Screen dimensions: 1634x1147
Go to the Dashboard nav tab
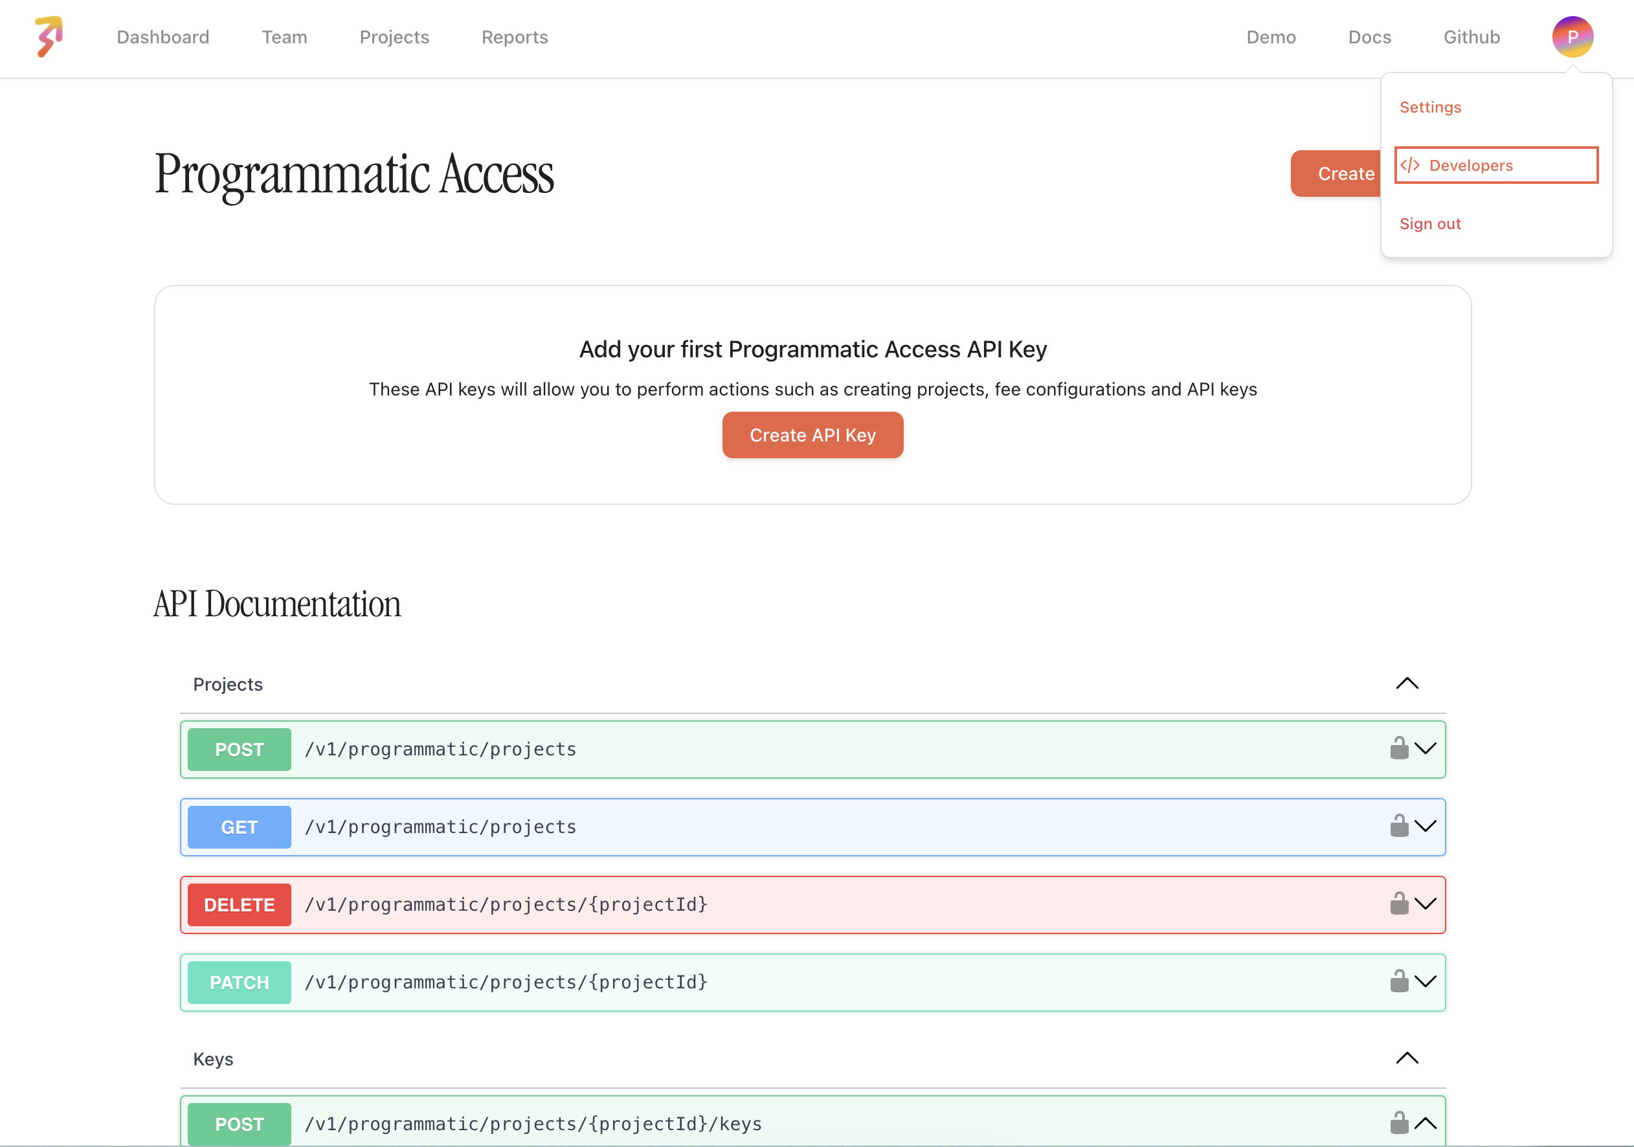(163, 37)
